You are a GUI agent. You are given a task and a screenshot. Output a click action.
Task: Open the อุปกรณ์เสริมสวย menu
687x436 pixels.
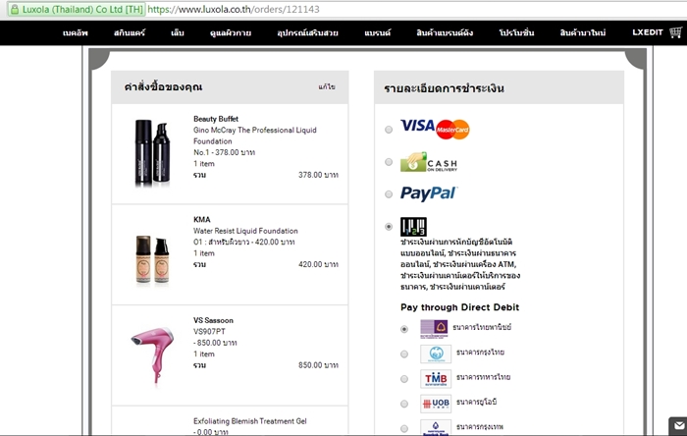pyautogui.click(x=307, y=32)
